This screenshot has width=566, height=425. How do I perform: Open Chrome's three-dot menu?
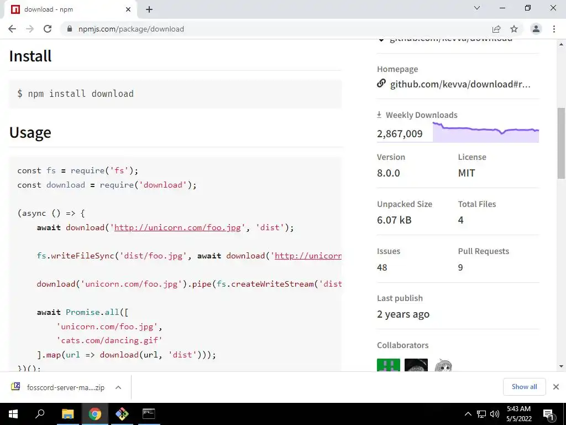(x=554, y=29)
